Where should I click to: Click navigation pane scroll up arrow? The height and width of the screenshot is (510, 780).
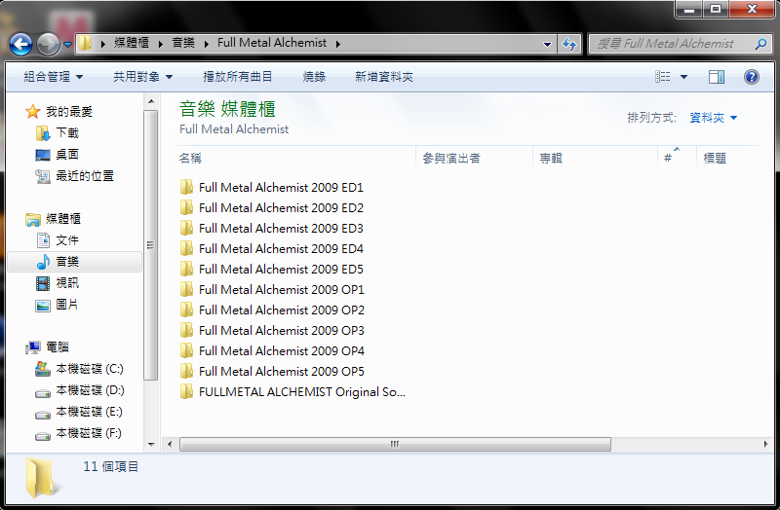151,101
